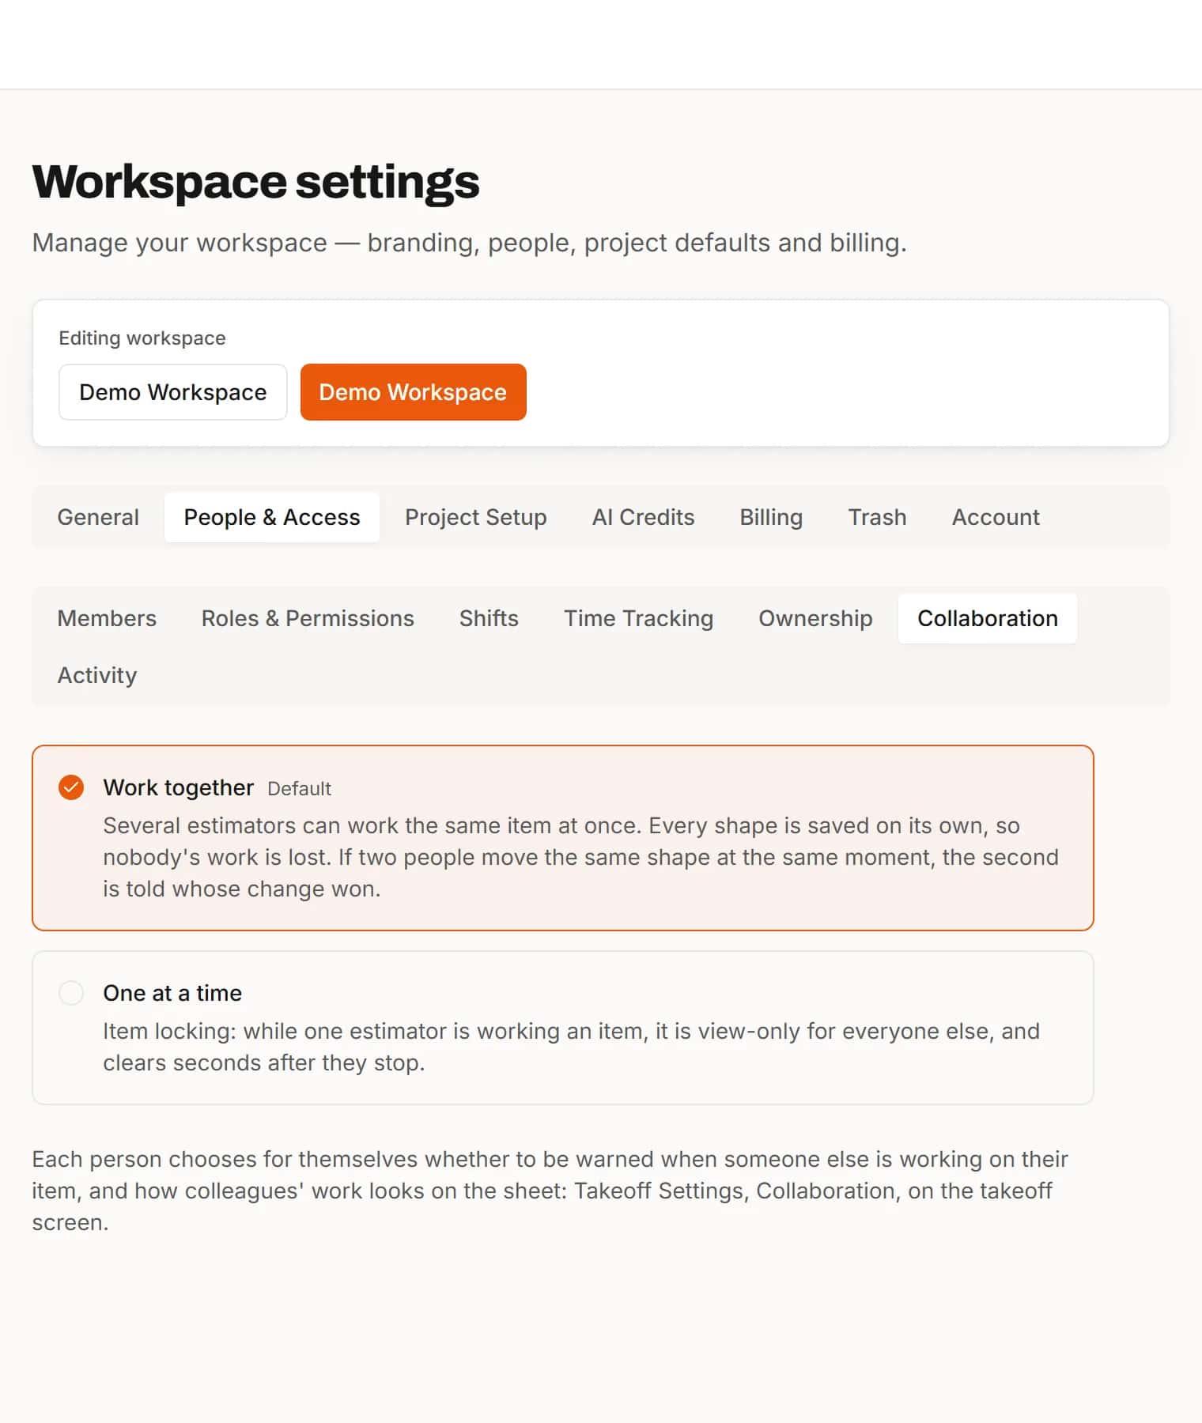Select the One at a time radio option
Viewport: 1202px width, 1423px height.
(x=71, y=993)
